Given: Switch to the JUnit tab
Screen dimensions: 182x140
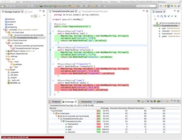Looking at the screenshot, I should coord(29,12).
